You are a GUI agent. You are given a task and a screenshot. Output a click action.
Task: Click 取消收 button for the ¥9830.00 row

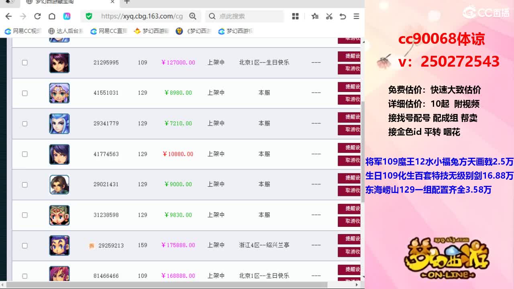coord(349,221)
